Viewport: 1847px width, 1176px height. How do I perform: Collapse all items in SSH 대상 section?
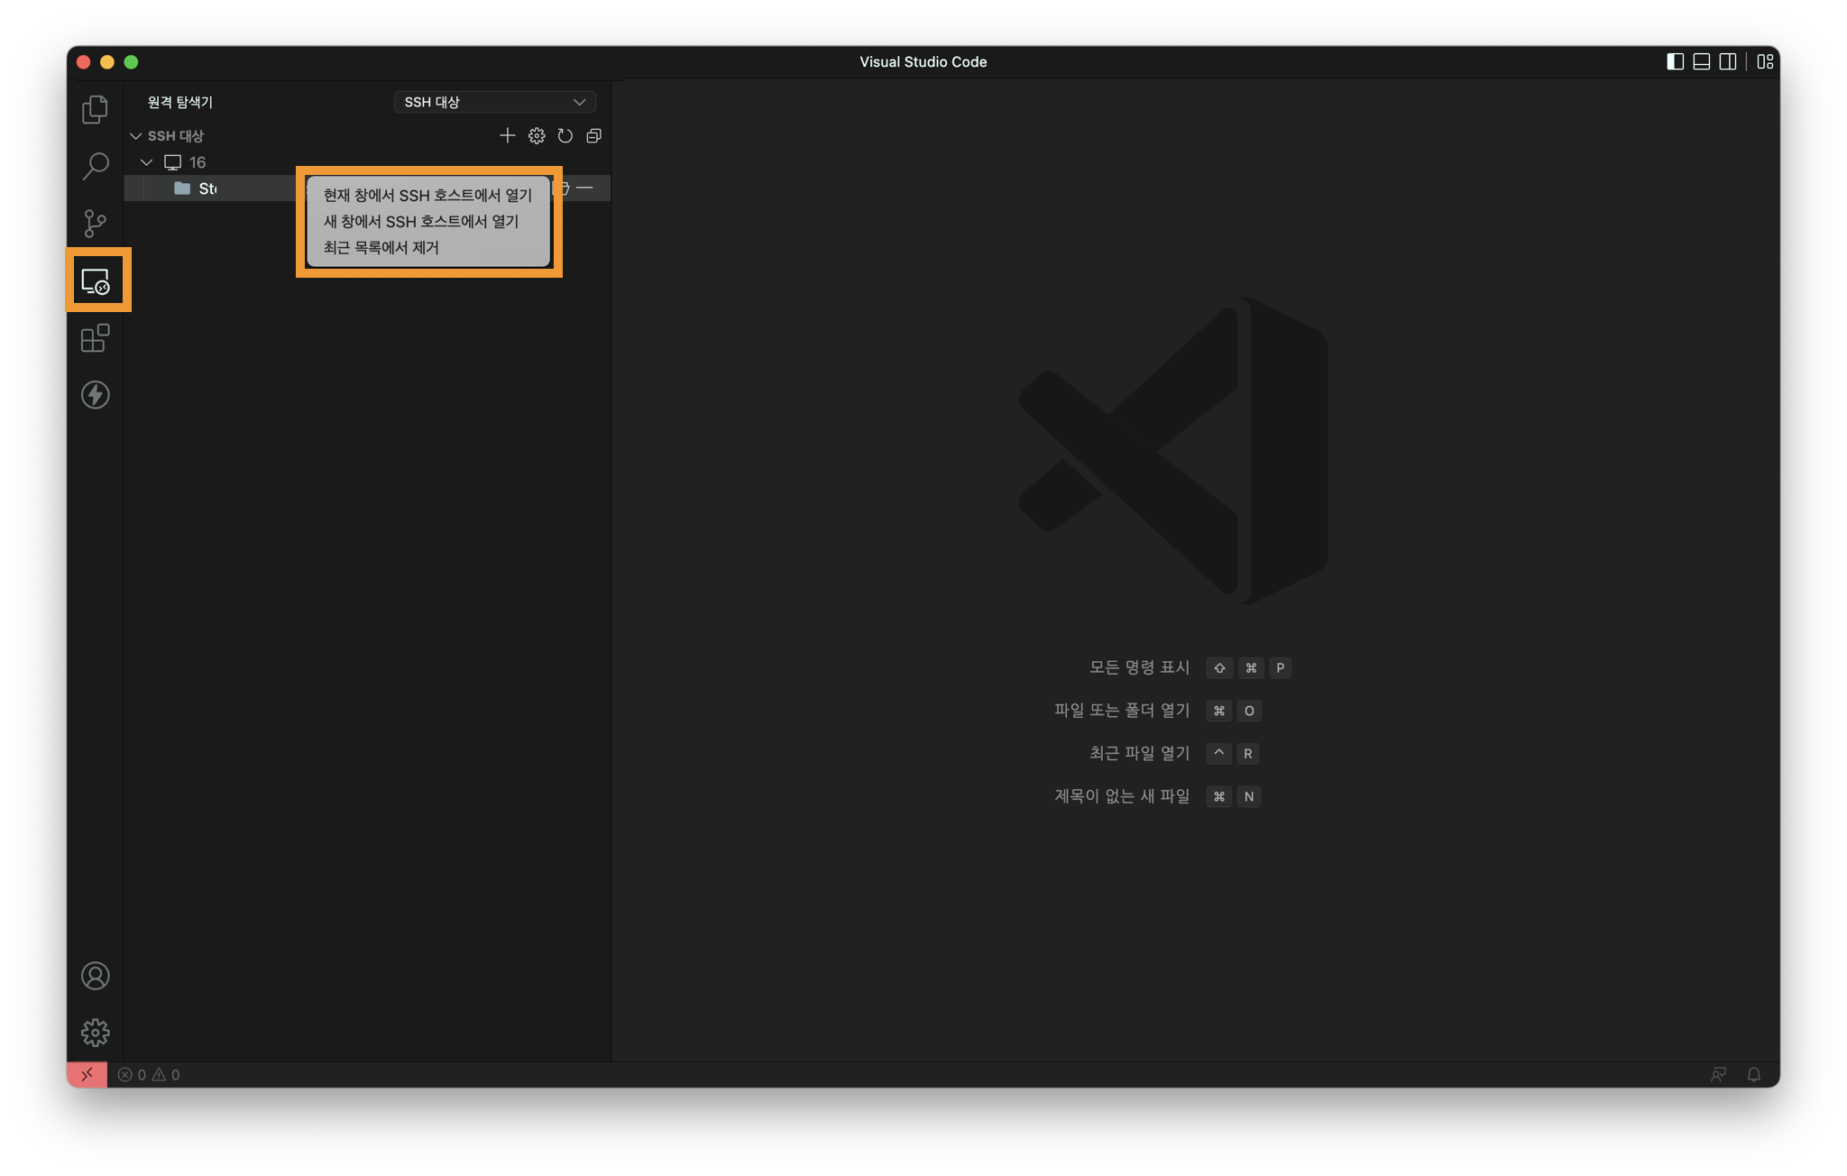coord(593,135)
